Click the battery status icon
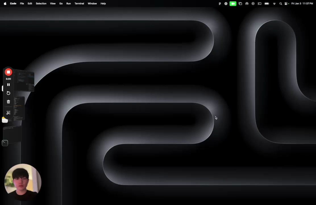This screenshot has height=205, width=316. point(267,4)
